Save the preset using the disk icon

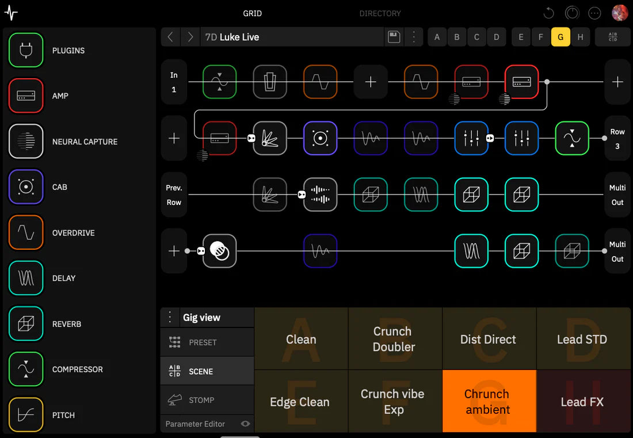pos(394,36)
